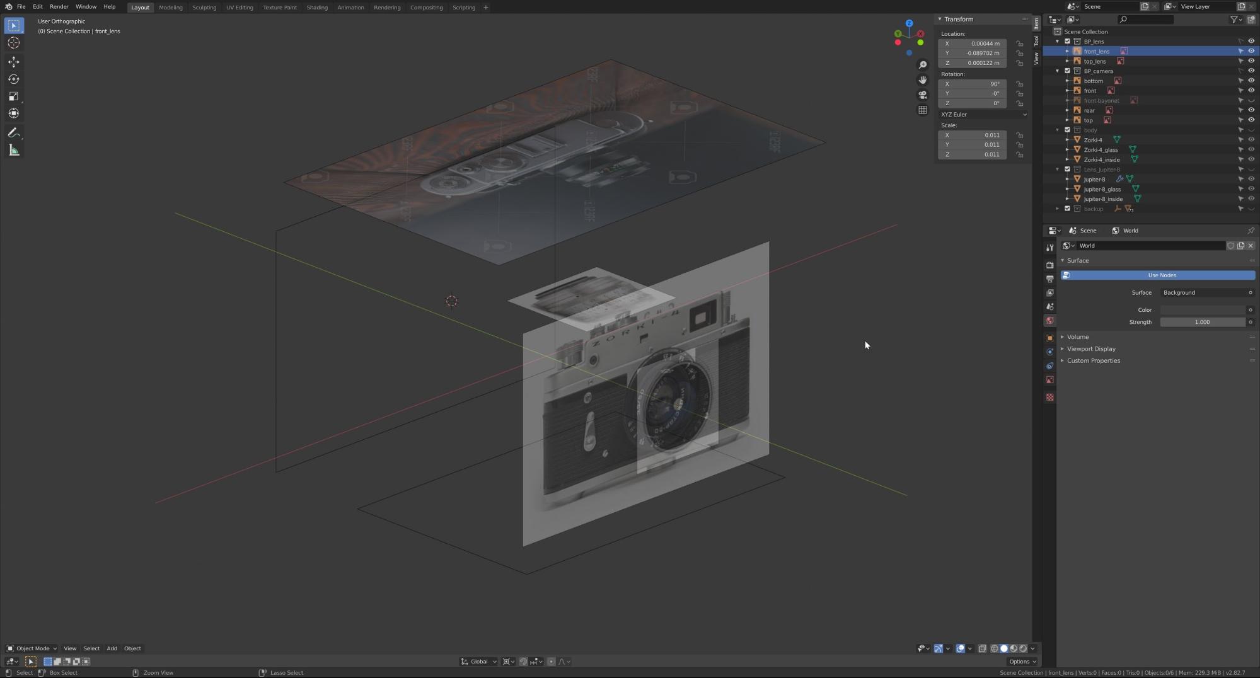Click the zoom magnifier in the viewport gizmos

[x=922, y=64]
